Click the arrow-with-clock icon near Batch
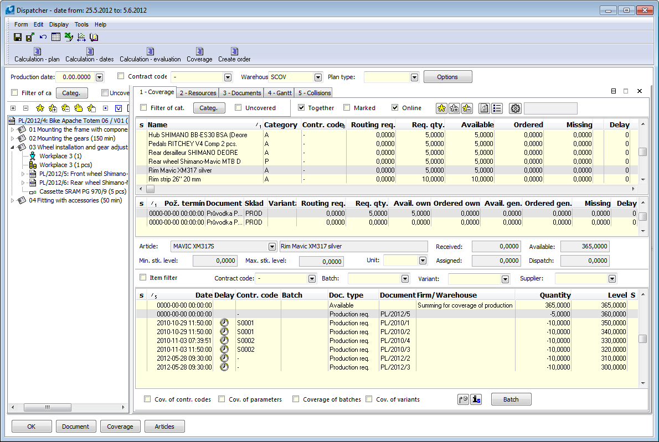 (463, 399)
